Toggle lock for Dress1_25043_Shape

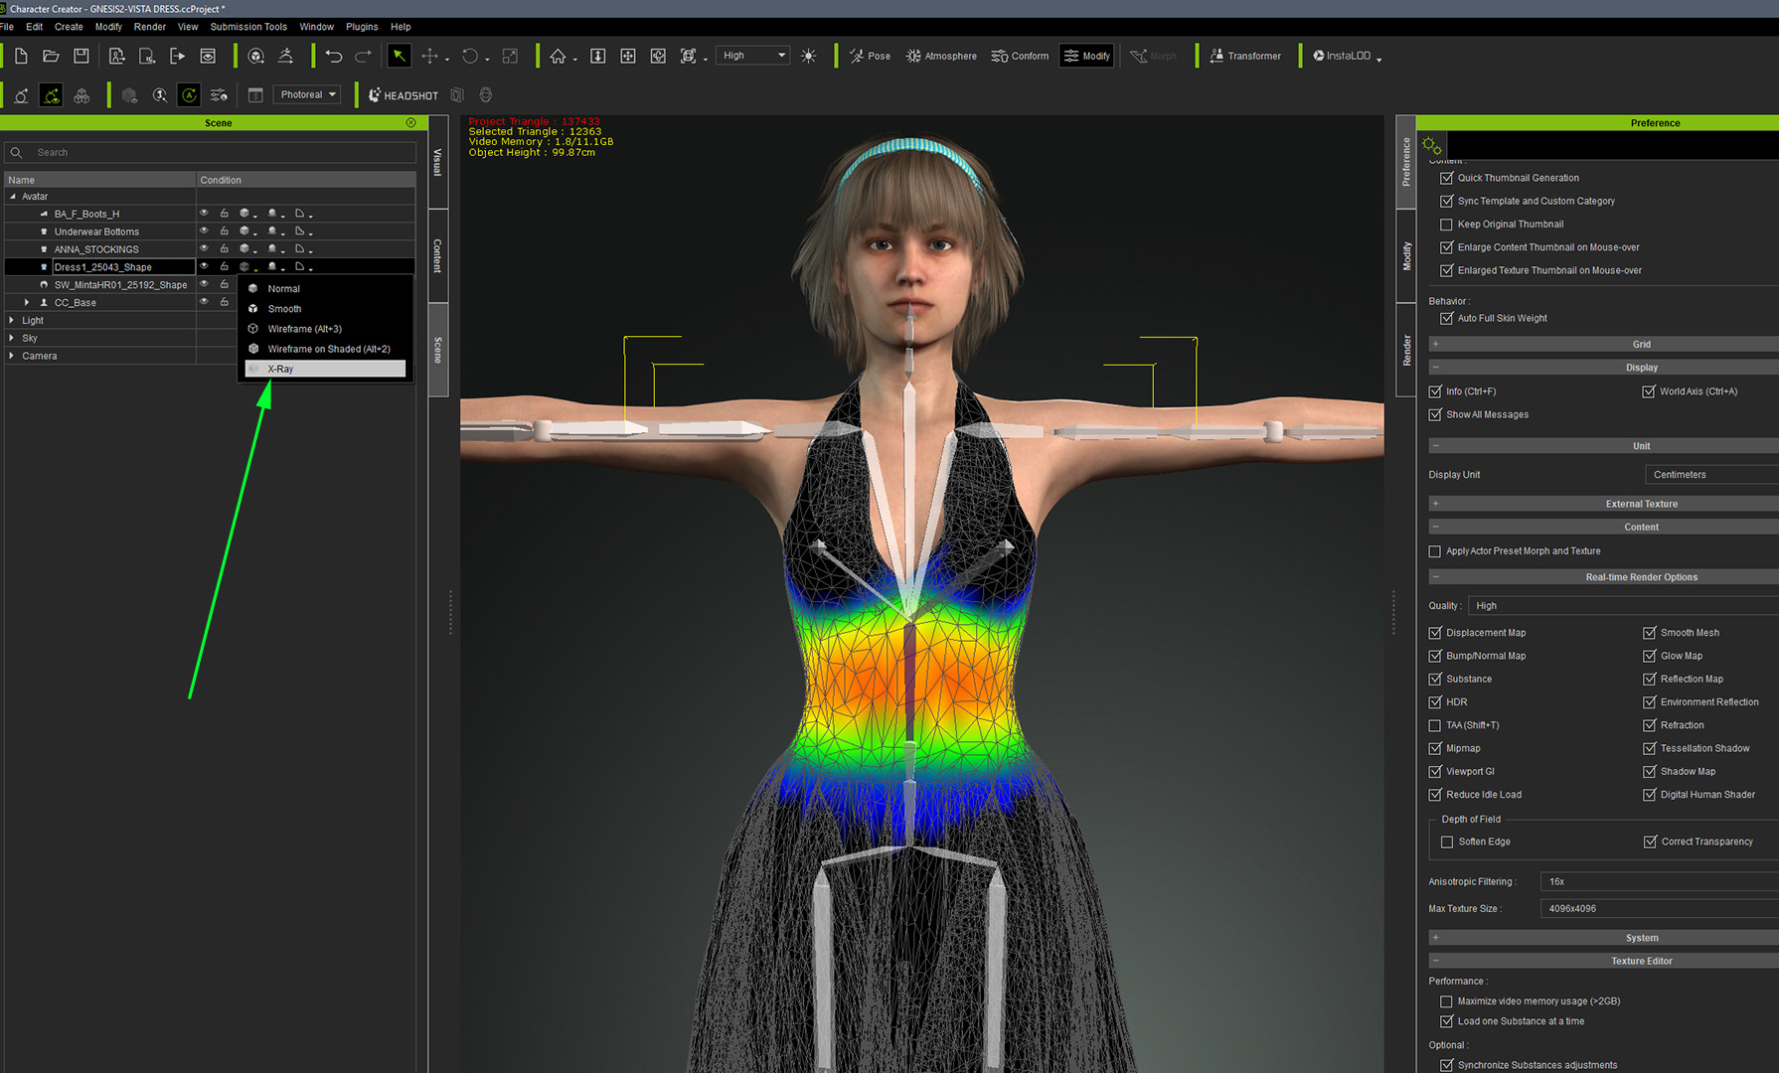(225, 266)
